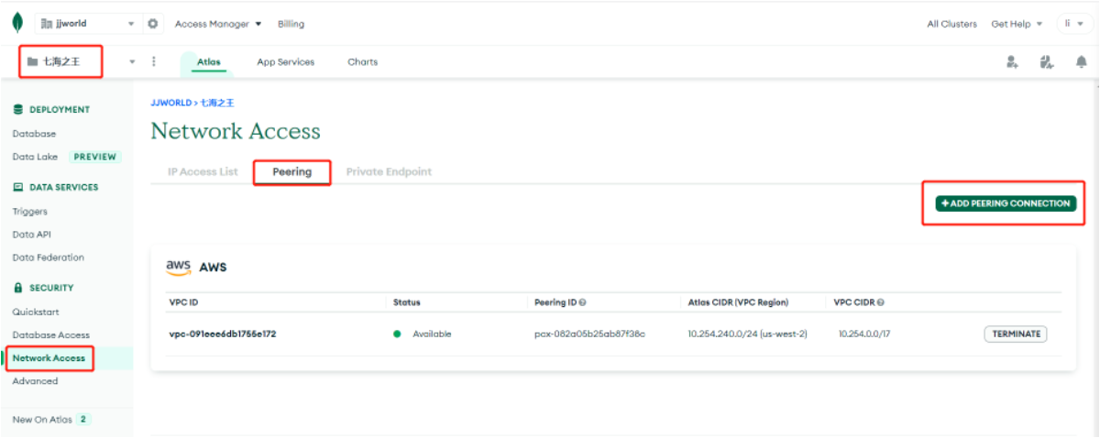Open the All Clusters link
The width and height of the screenshot is (1100, 438).
[951, 24]
